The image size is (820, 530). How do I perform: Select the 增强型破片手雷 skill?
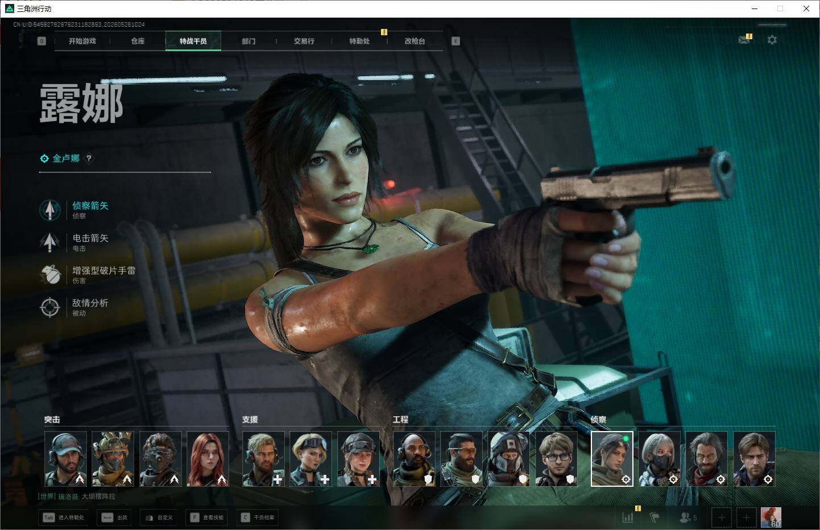(88, 275)
